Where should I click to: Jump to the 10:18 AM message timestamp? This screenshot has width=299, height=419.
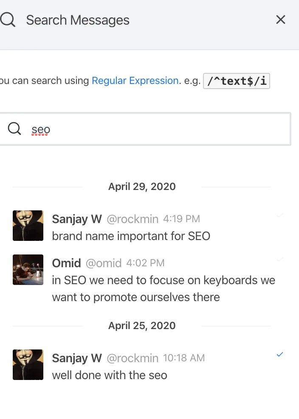coord(184,358)
